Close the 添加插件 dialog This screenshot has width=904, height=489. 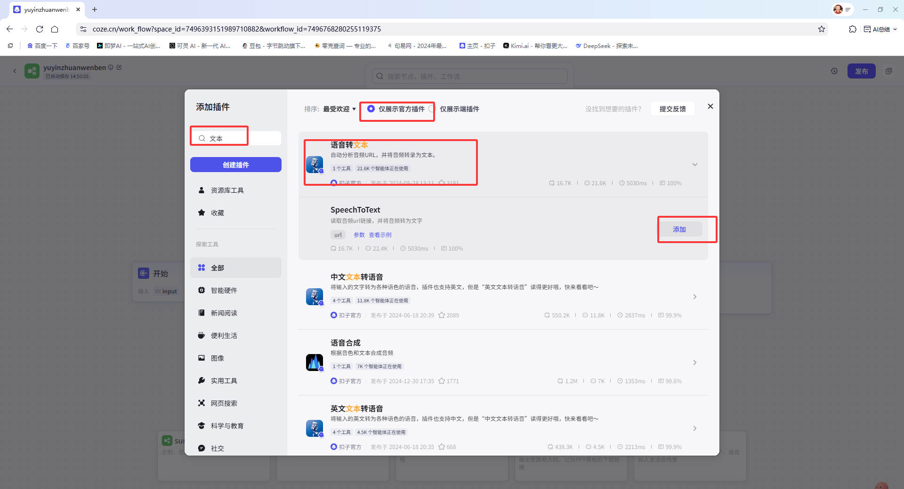(x=710, y=106)
